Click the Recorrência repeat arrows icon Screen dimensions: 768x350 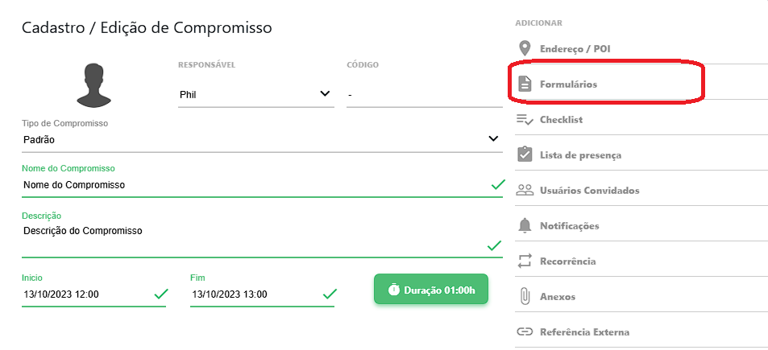click(525, 261)
